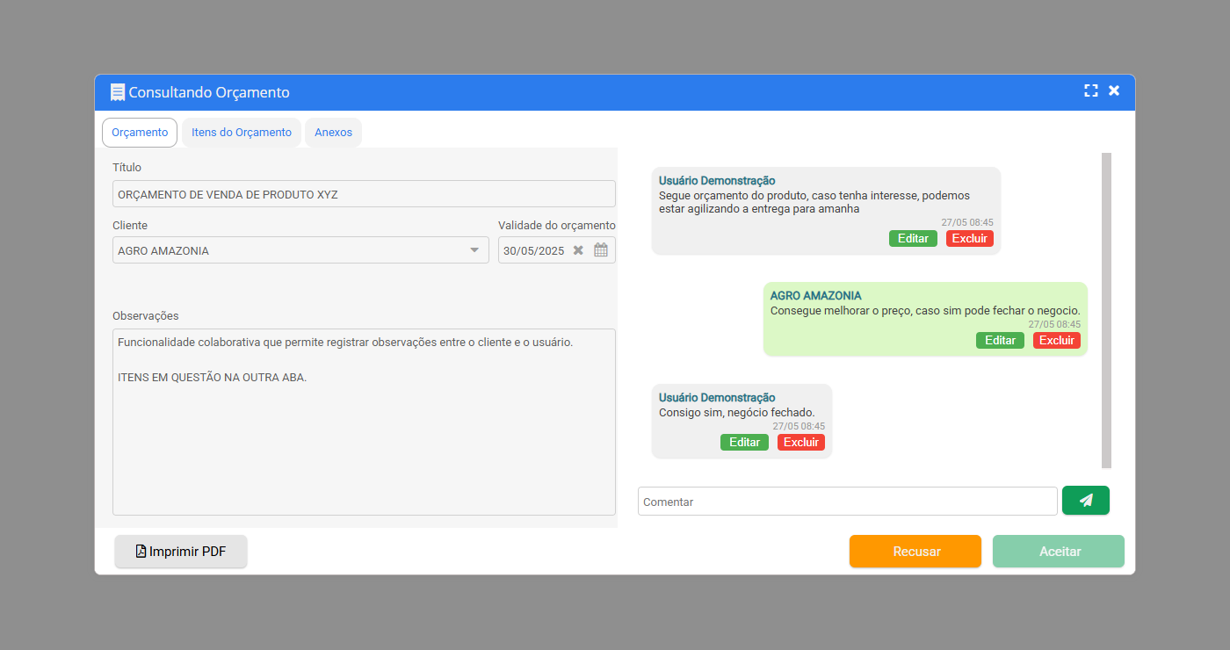Click the receipt icon in the title bar

tap(118, 92)
